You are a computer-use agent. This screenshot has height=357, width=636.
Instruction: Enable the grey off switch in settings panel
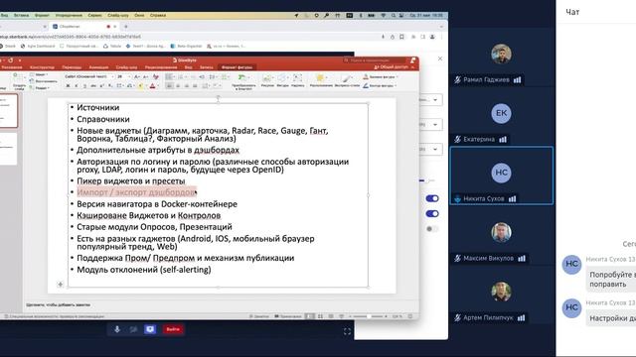[432, 229]
